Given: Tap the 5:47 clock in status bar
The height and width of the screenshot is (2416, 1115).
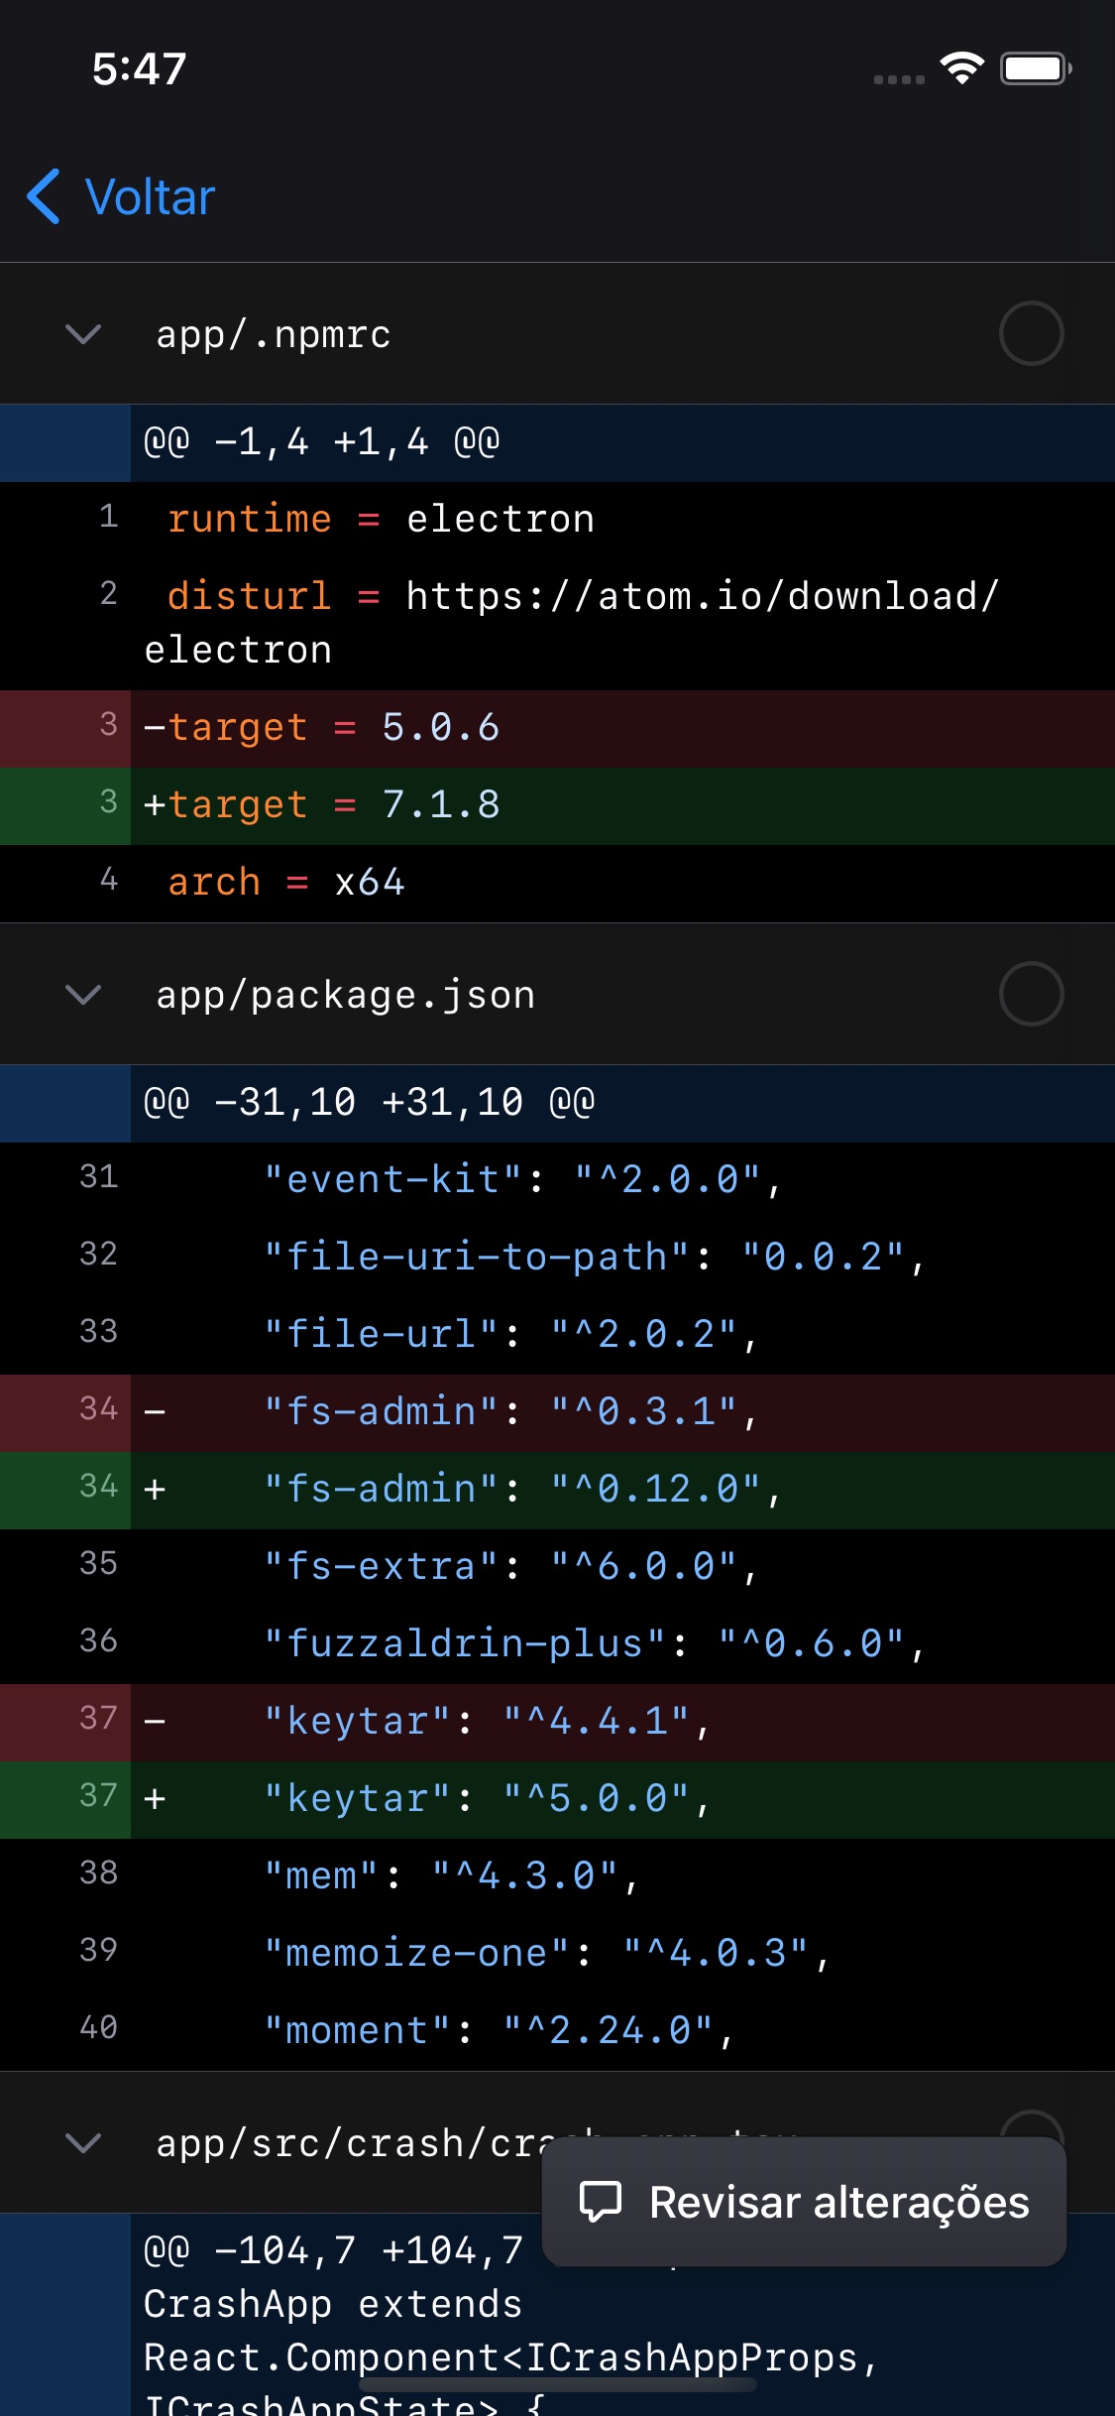Looking at the screenshot, I should pos(139,68).
